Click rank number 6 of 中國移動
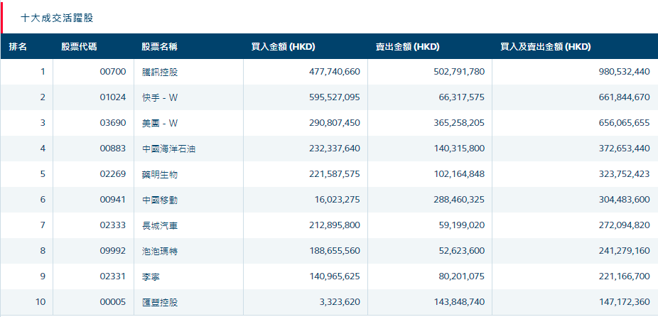 43,200
